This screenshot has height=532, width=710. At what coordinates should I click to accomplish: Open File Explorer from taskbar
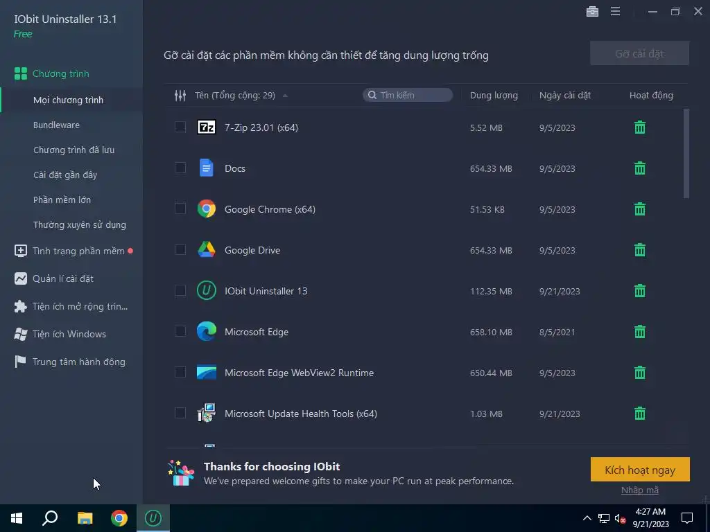point(85,518)
